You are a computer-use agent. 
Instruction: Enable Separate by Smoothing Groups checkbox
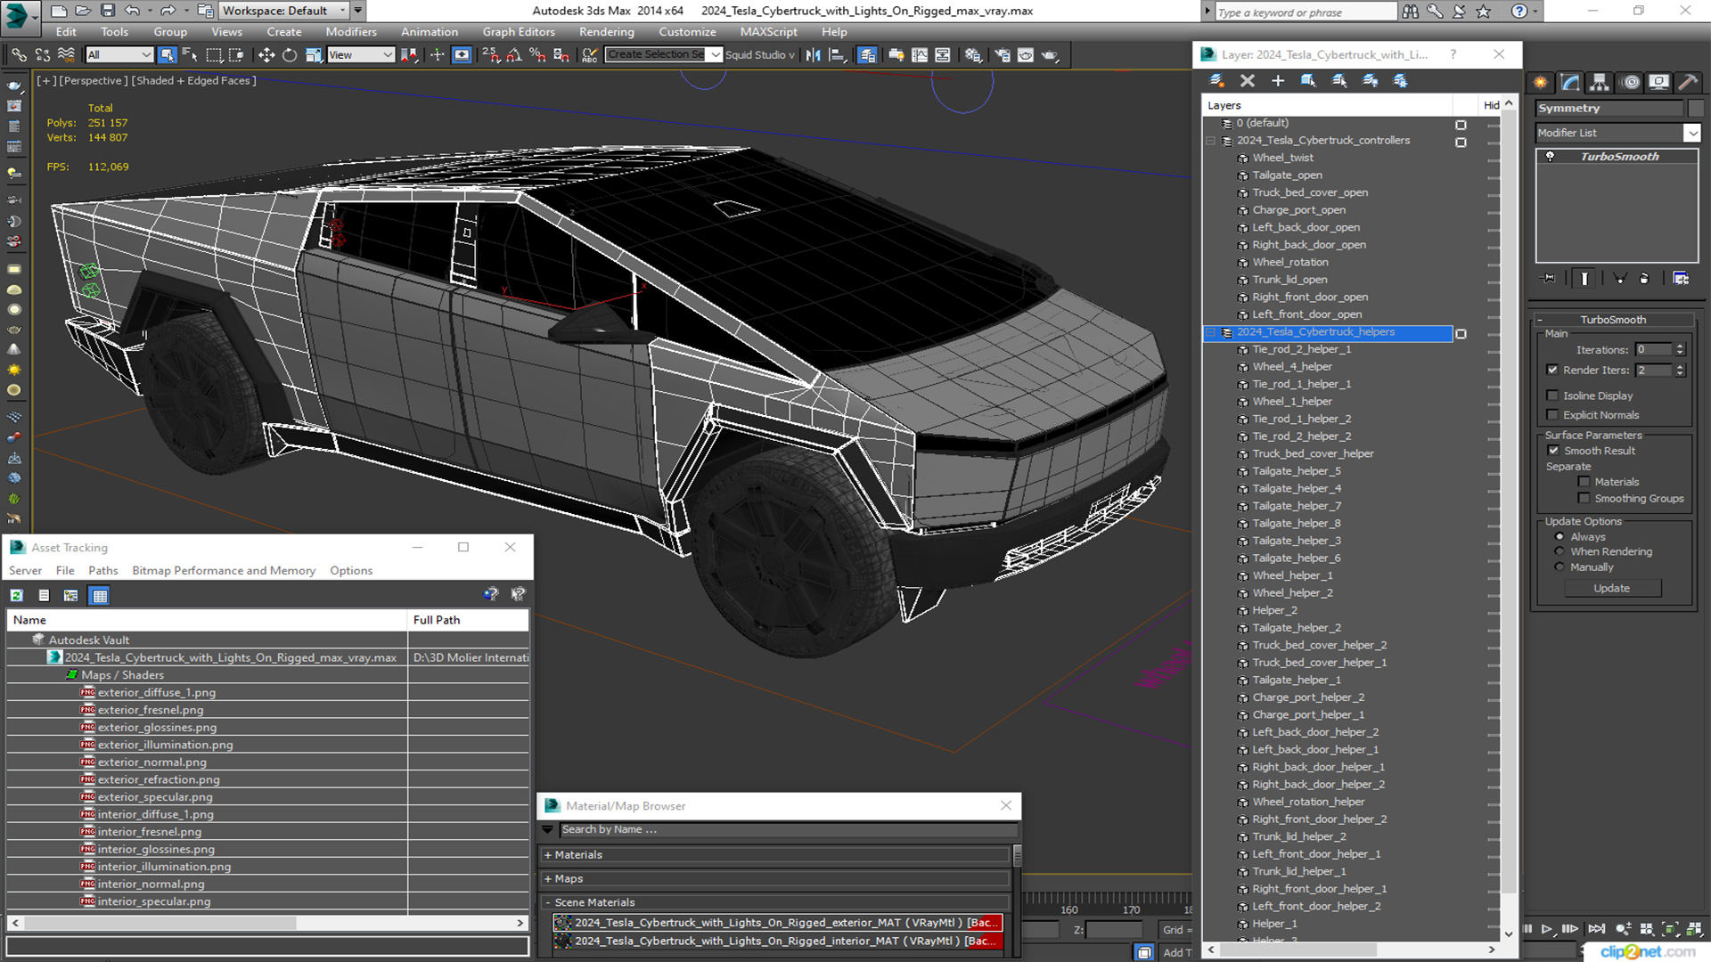(1584, 499)
